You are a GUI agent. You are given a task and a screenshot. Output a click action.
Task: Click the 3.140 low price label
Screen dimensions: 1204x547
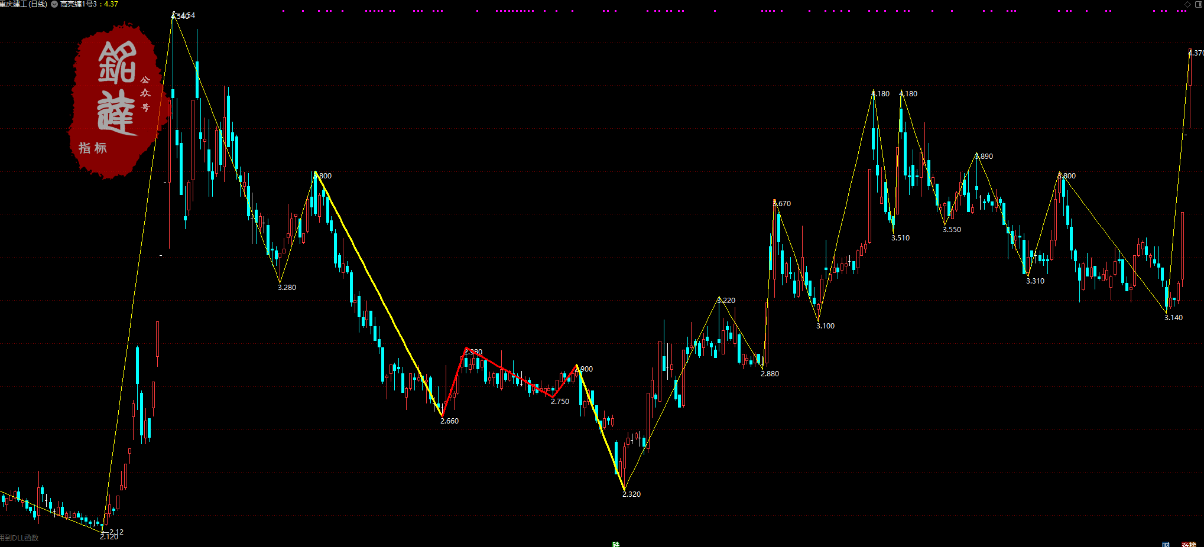click(1173, 318)
